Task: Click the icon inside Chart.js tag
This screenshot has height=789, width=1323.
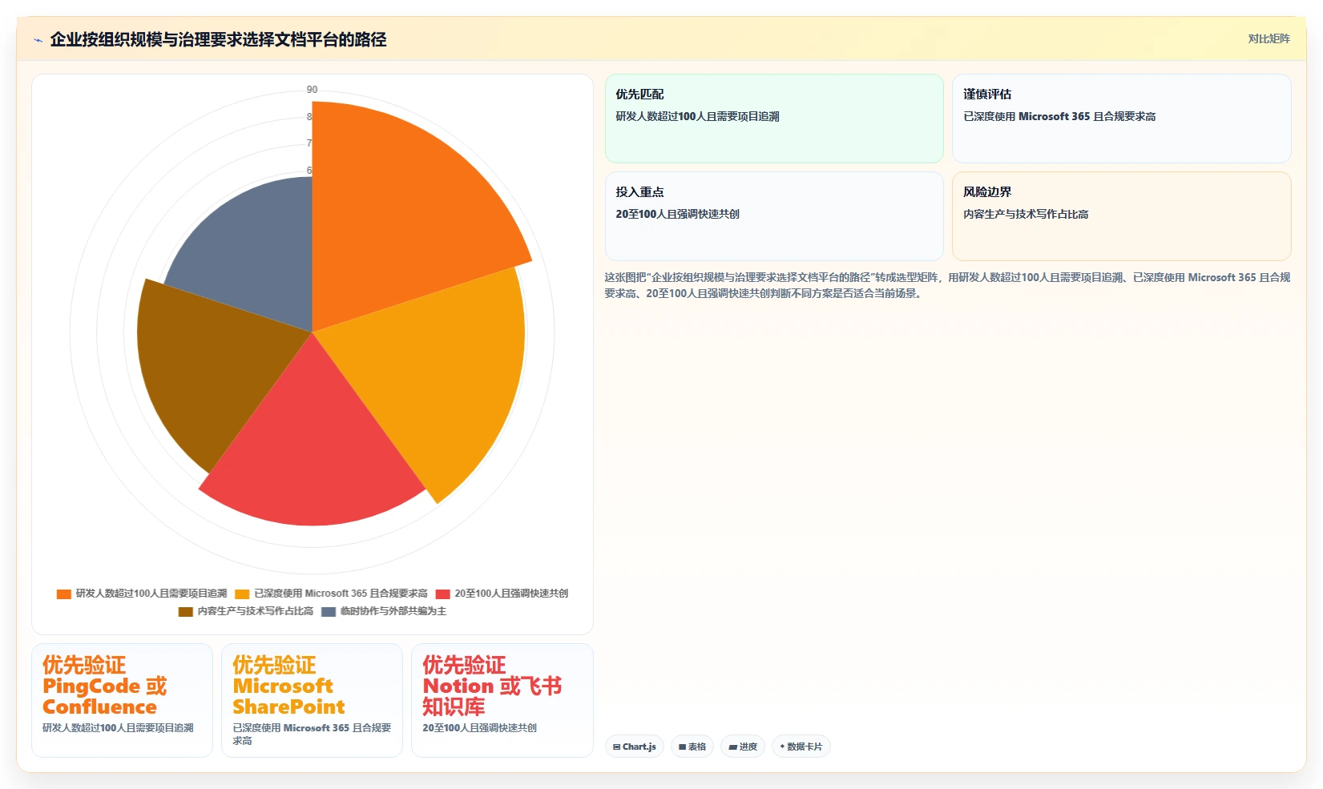Action: pos(616,747)
